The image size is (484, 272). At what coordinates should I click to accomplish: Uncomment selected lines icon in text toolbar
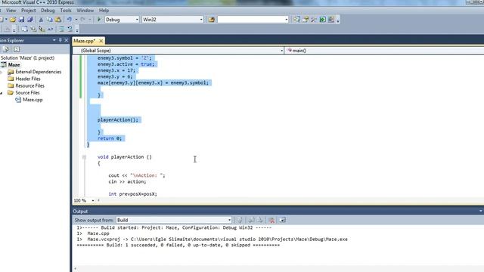coord(70,29)
